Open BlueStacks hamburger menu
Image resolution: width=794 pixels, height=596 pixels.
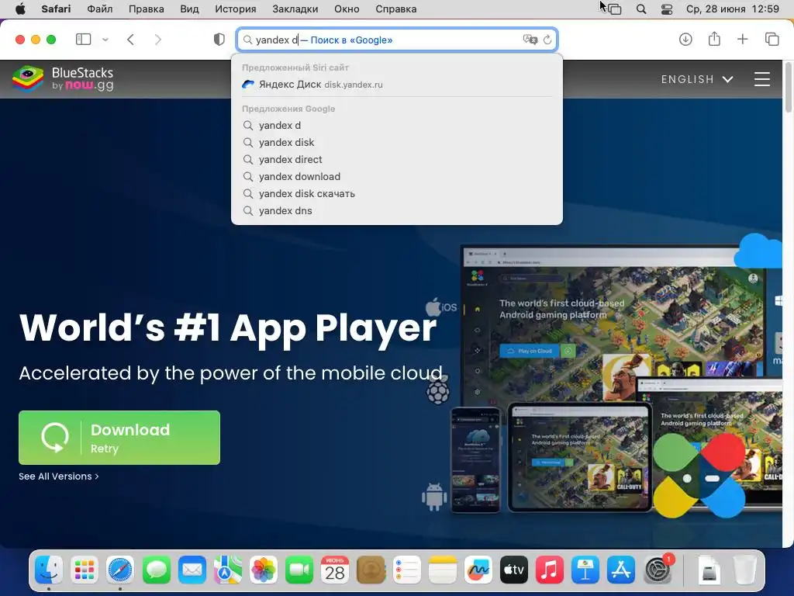point(762,79)
